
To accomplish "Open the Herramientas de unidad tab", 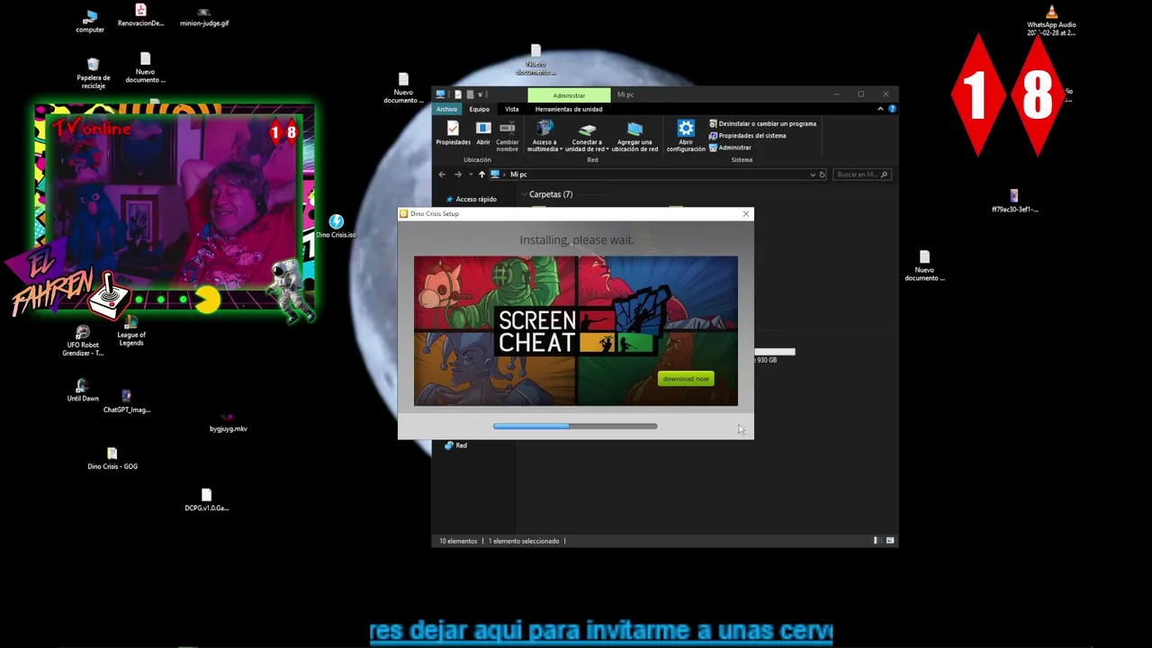I will pyautogui.click(x=569, y=109).
